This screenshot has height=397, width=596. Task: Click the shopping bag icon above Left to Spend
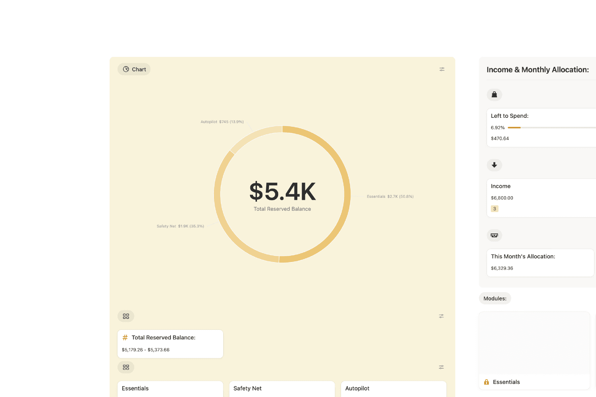point(494,95)
